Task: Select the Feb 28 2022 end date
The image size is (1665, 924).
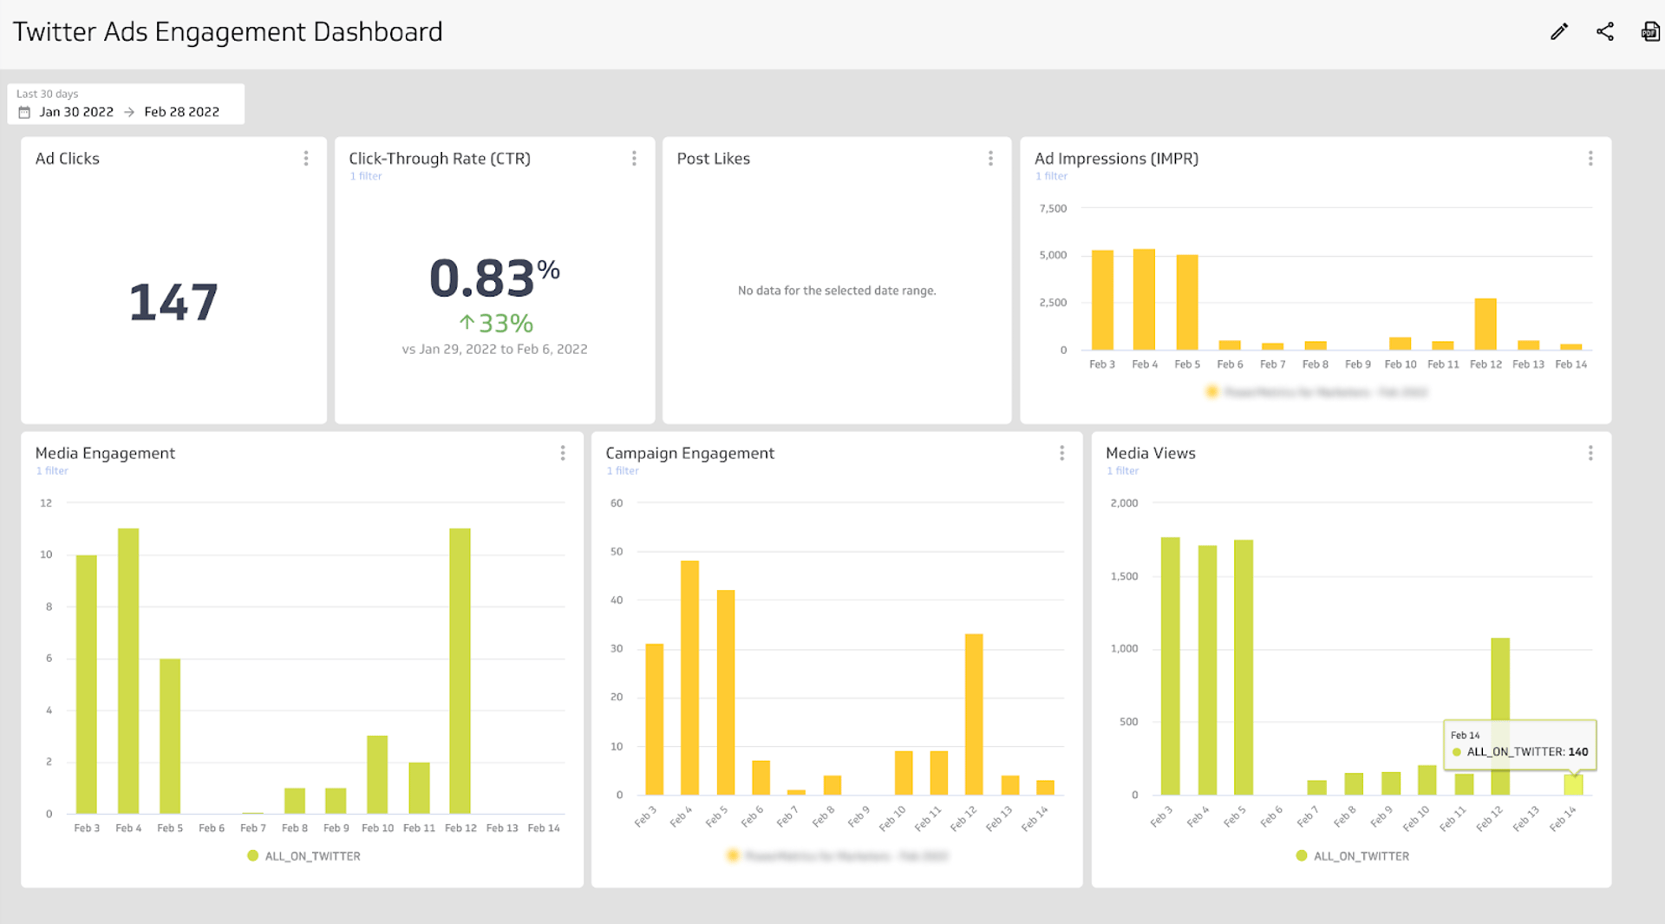Action: click(181, 112)
